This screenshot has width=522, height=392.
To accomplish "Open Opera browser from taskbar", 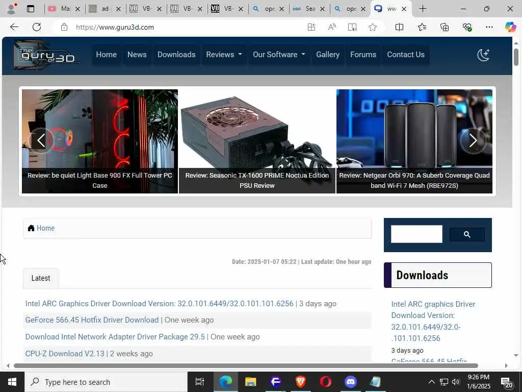I will [326, 382].
